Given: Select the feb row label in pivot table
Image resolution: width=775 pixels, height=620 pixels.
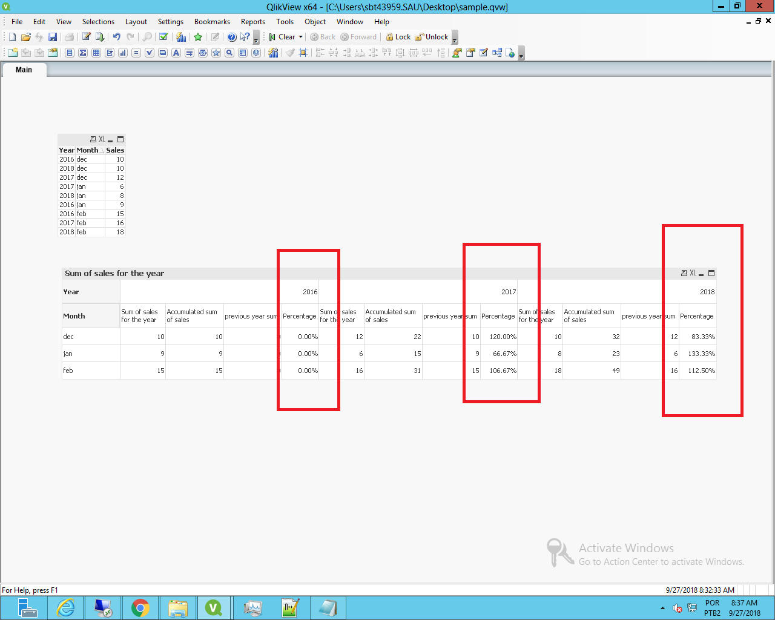Looking at the screenshot, I should coord(91,371).
